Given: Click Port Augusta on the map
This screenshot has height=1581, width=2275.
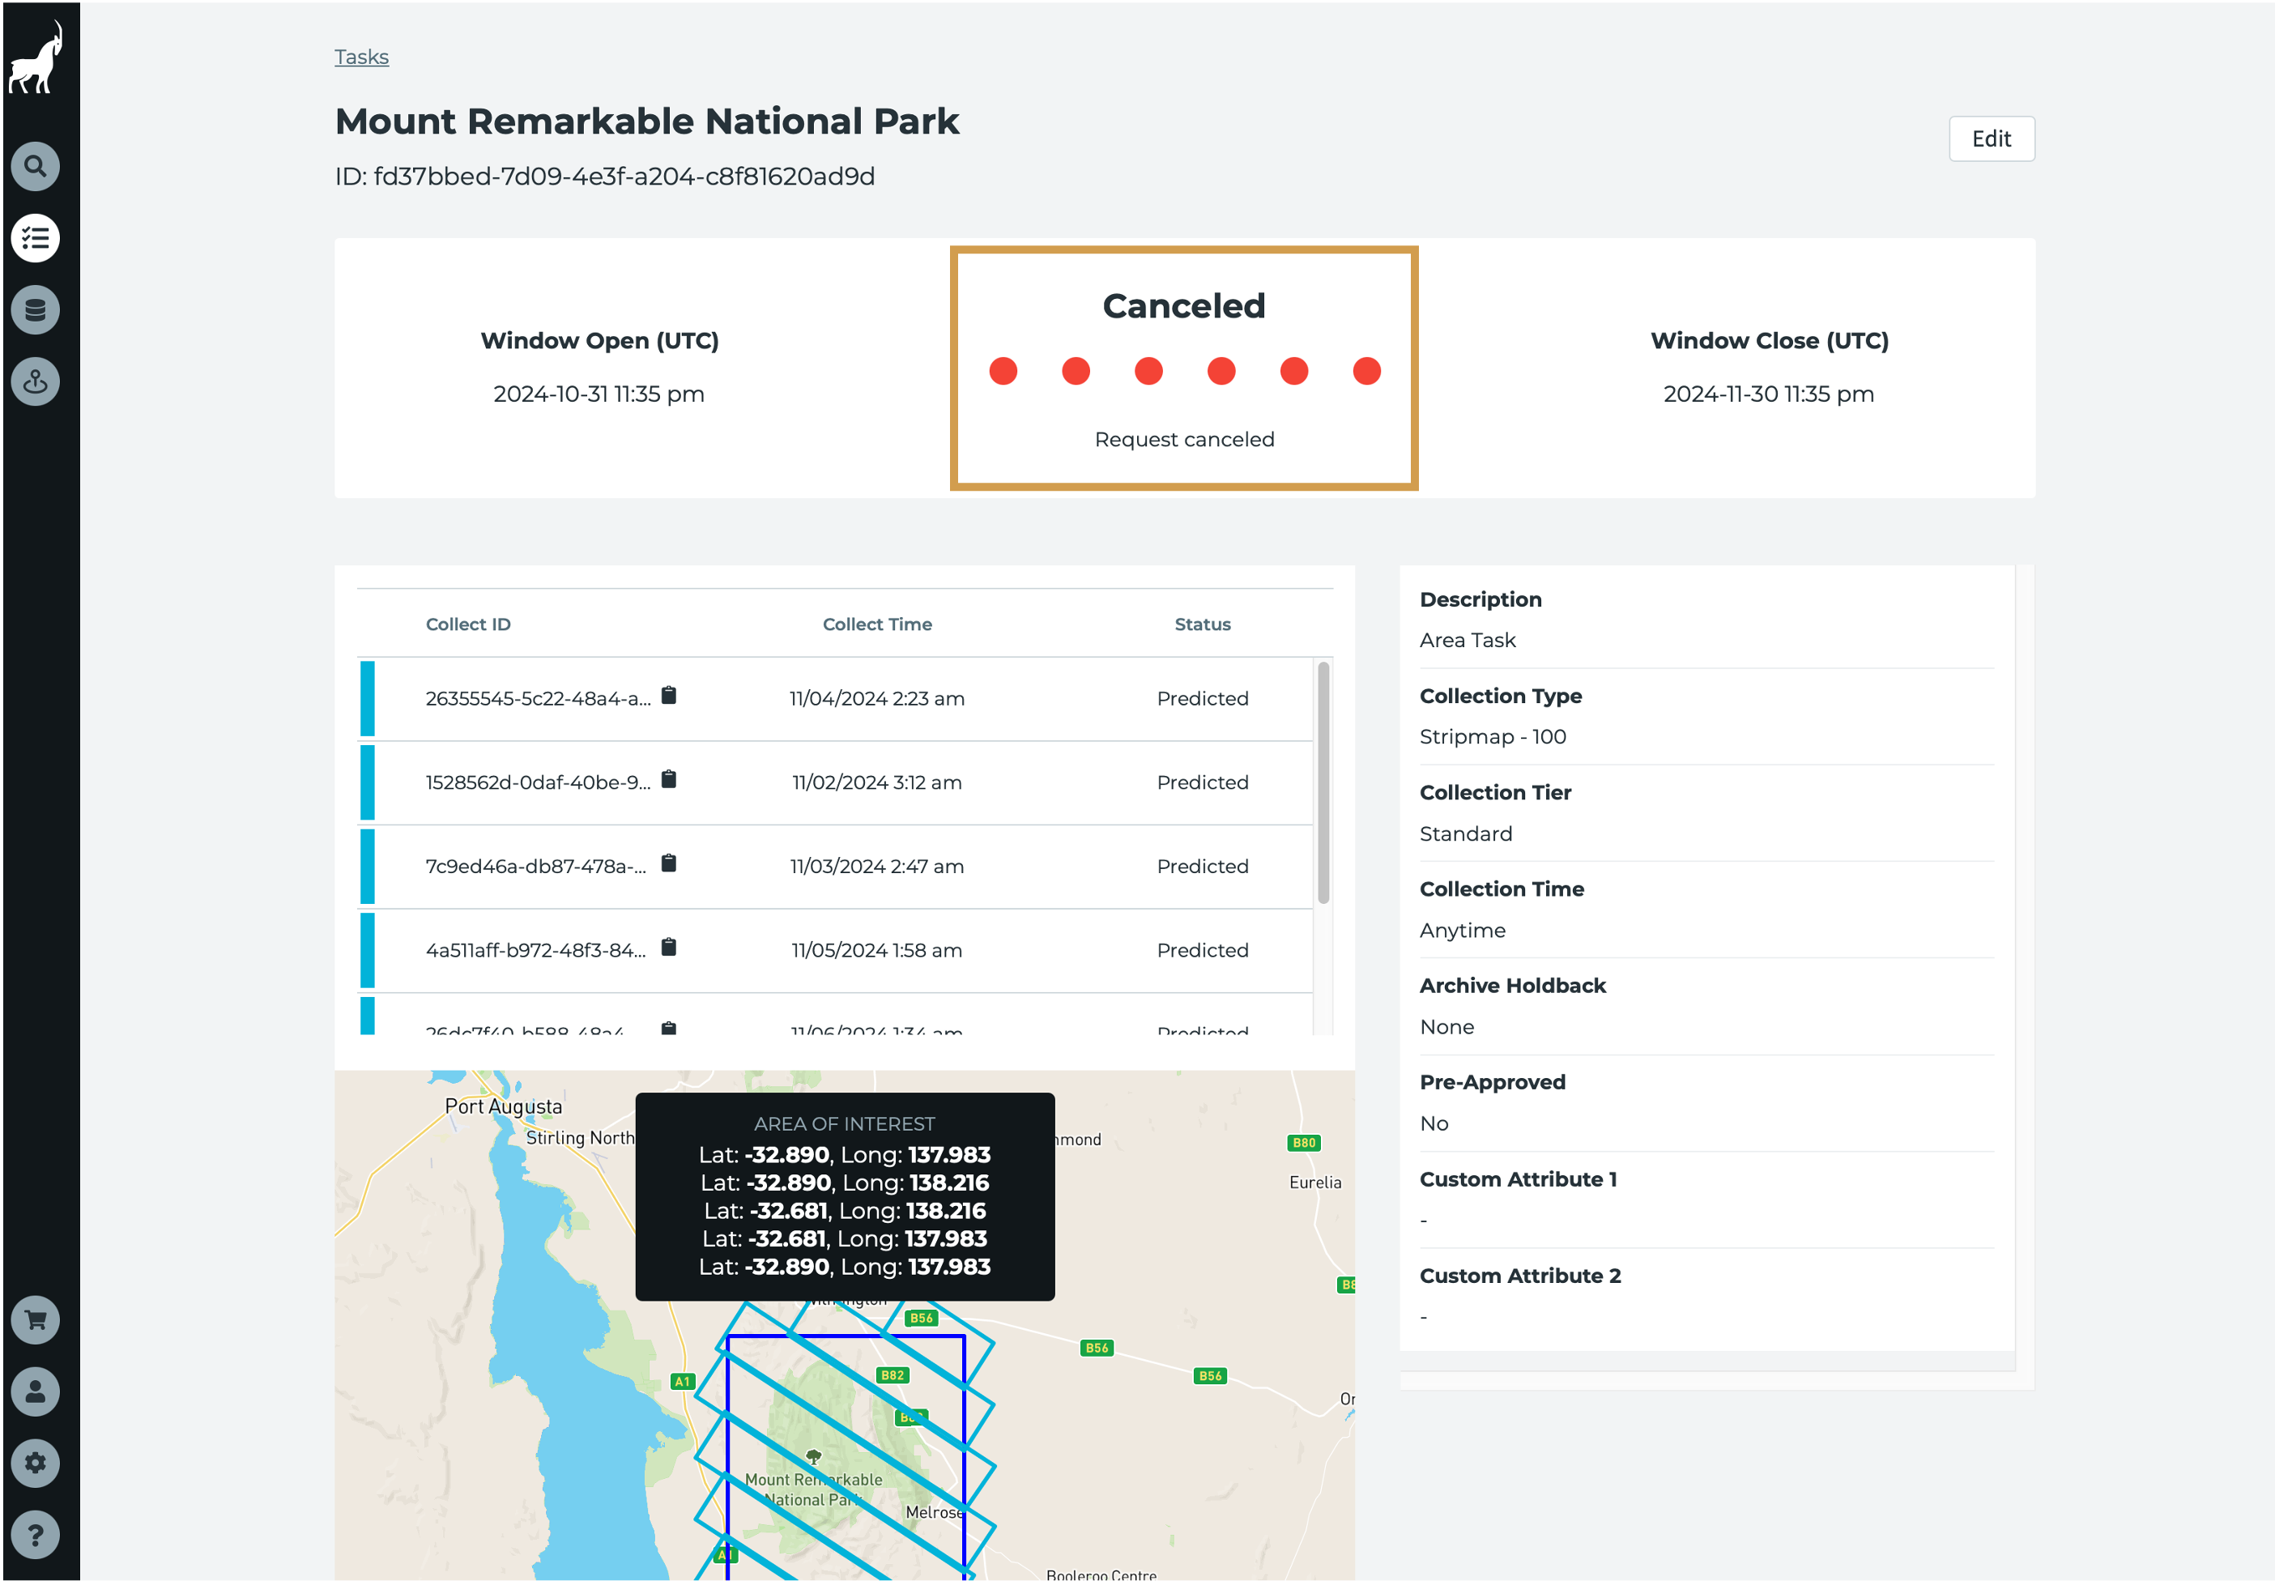Looking at the screenshot, I should [503, 1106].
